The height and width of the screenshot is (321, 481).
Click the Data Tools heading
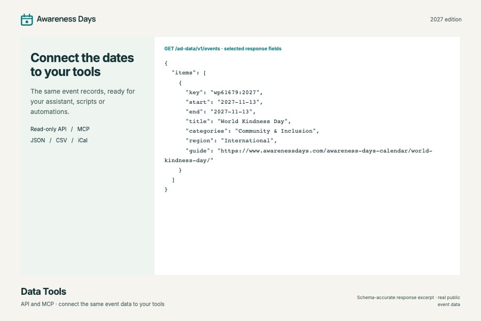coord(44,291)
